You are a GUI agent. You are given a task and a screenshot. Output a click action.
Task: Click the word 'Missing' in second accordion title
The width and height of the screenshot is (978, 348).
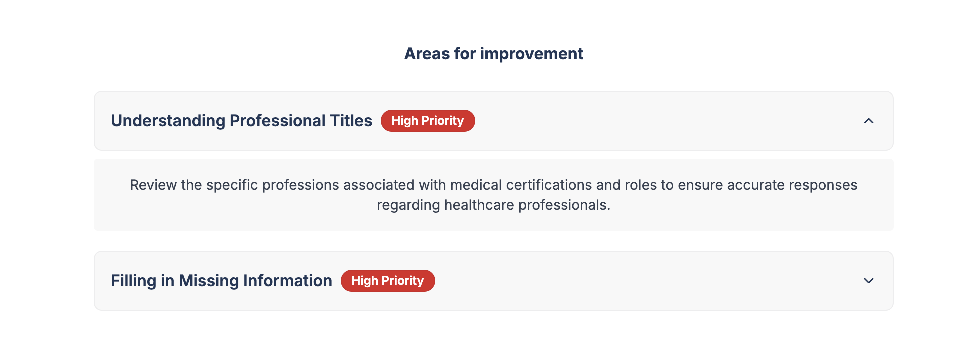208,281
